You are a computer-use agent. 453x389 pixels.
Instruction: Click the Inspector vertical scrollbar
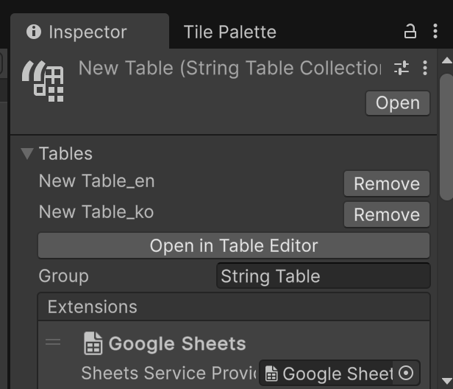pos(446,133)
